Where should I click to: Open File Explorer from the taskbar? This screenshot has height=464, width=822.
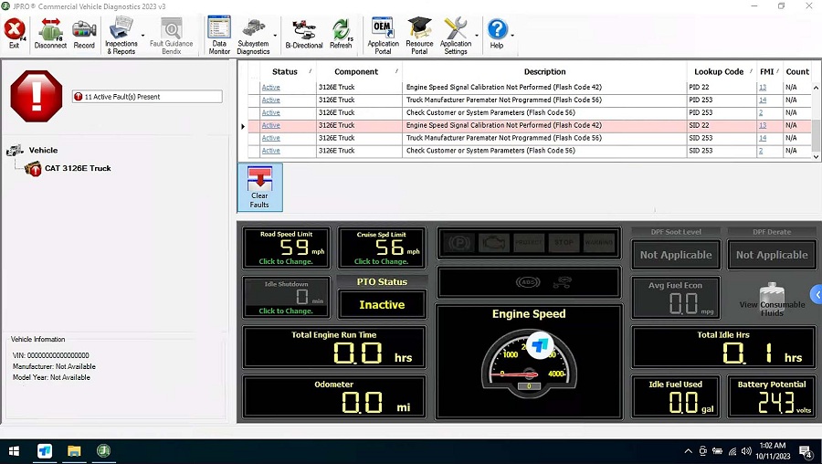(x=74, y=451)
